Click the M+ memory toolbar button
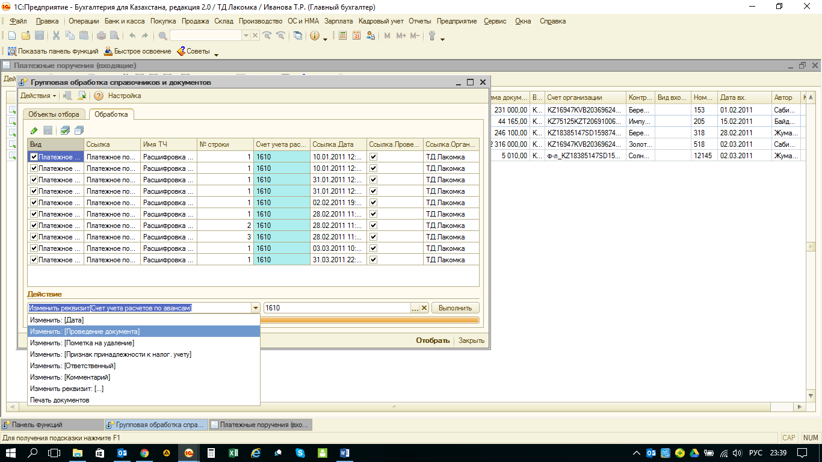 pyautogui.click(x=401, y=36)
